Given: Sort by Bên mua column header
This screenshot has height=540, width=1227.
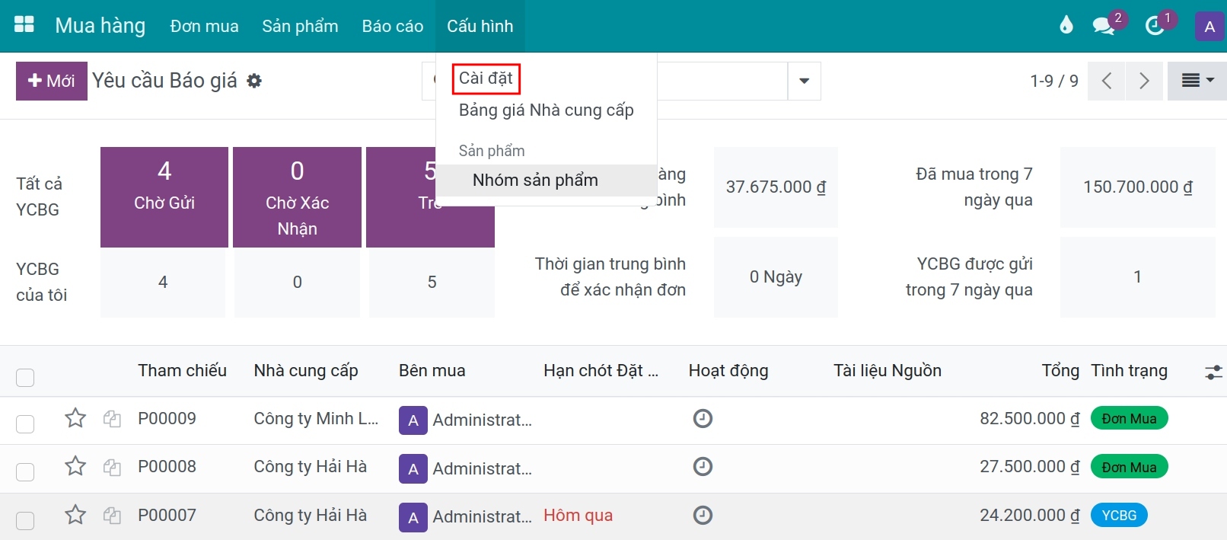Looking at the screenshot, I should click(x=432, y=371).
